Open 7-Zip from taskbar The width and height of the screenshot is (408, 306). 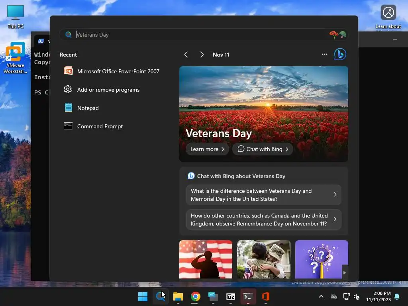(x=231, y=296)
